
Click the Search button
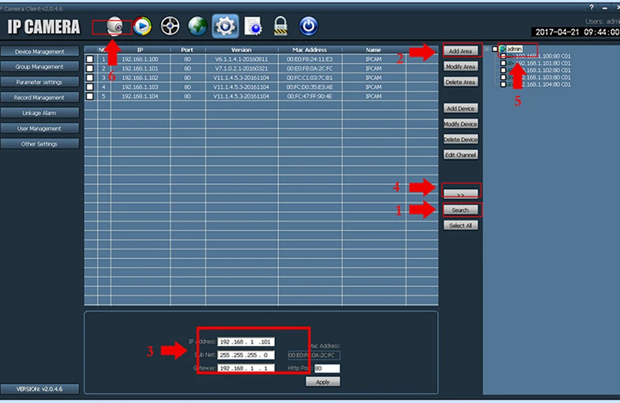(461, 210)
